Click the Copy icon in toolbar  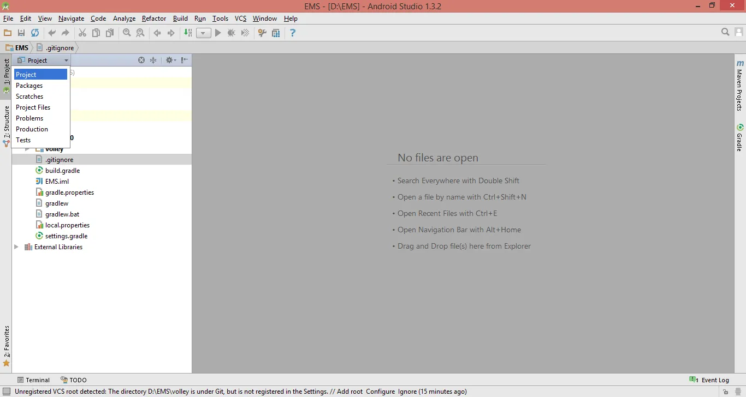click(96, 33)
